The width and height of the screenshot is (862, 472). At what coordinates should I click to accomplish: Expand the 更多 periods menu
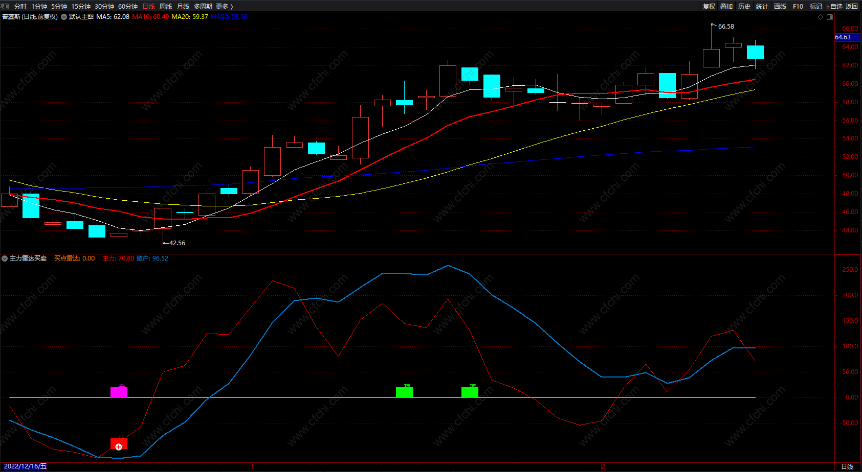click(225, 7)
